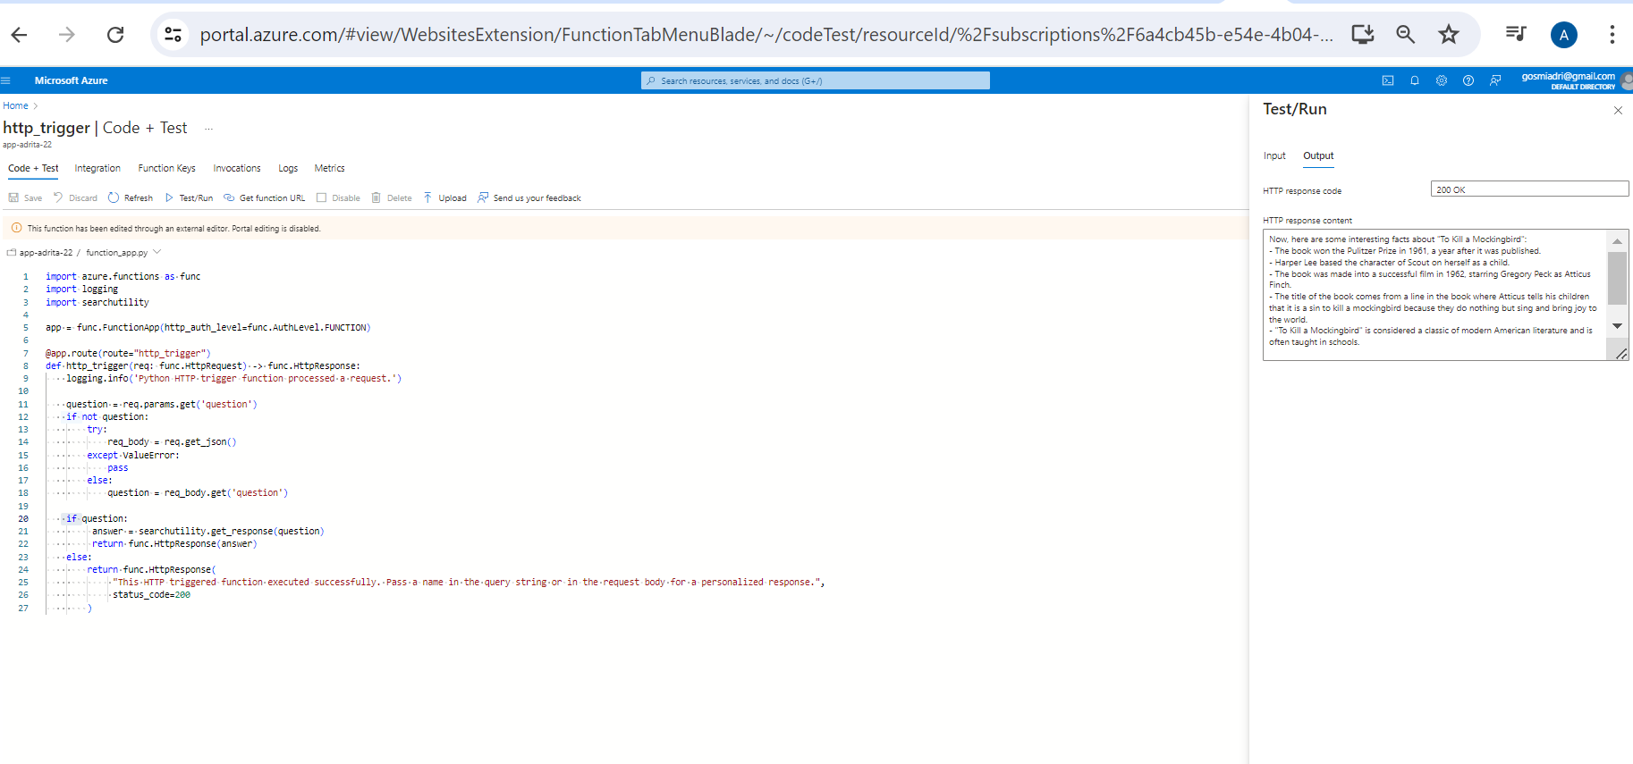Switch to the Metrics tab

(329, 168)
